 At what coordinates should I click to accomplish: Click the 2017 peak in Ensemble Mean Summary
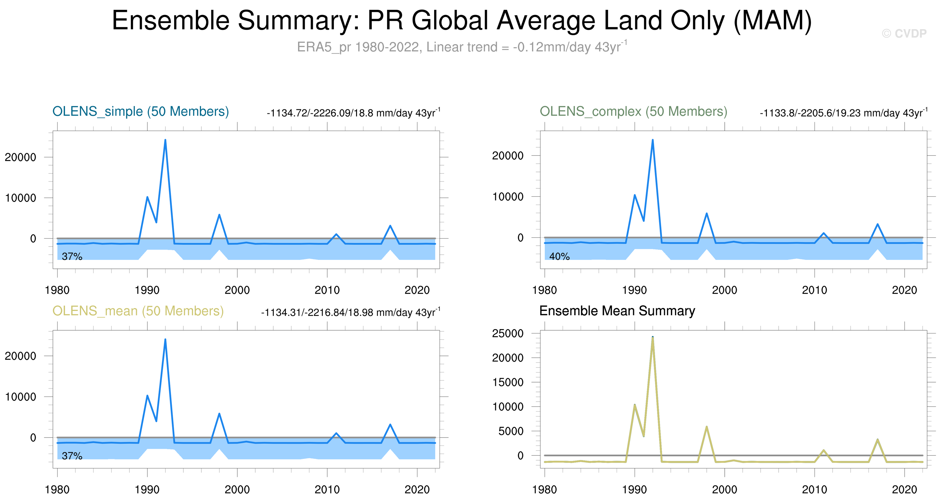pos(877,440)
